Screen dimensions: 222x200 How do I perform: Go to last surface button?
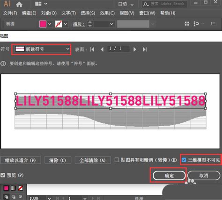145,50
